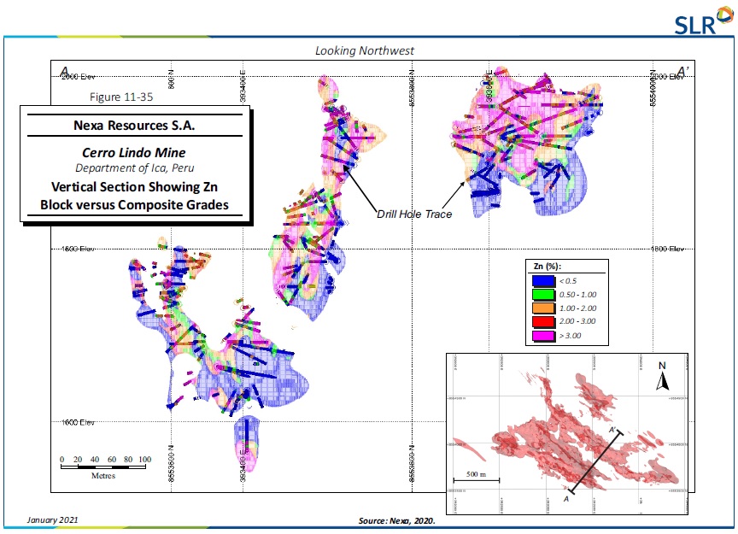Click 'Department of Ica, Peru' text
The height and width of the screenshot is (534, 738).
135,168
